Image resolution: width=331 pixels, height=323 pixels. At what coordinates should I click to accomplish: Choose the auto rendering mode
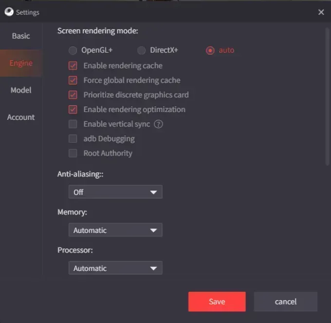(210, 50)
